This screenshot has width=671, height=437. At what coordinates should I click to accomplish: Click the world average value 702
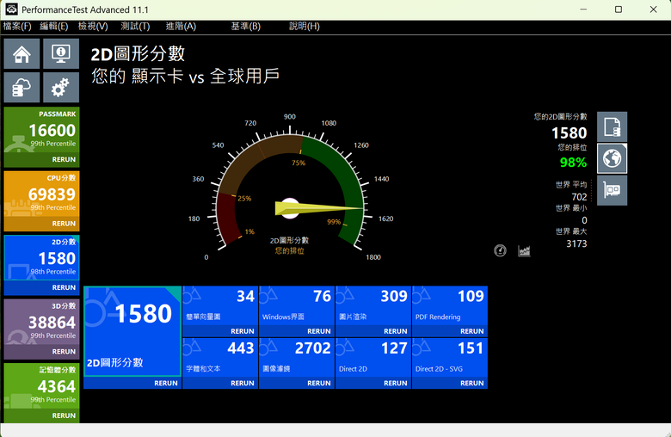[x=579, y=197]
